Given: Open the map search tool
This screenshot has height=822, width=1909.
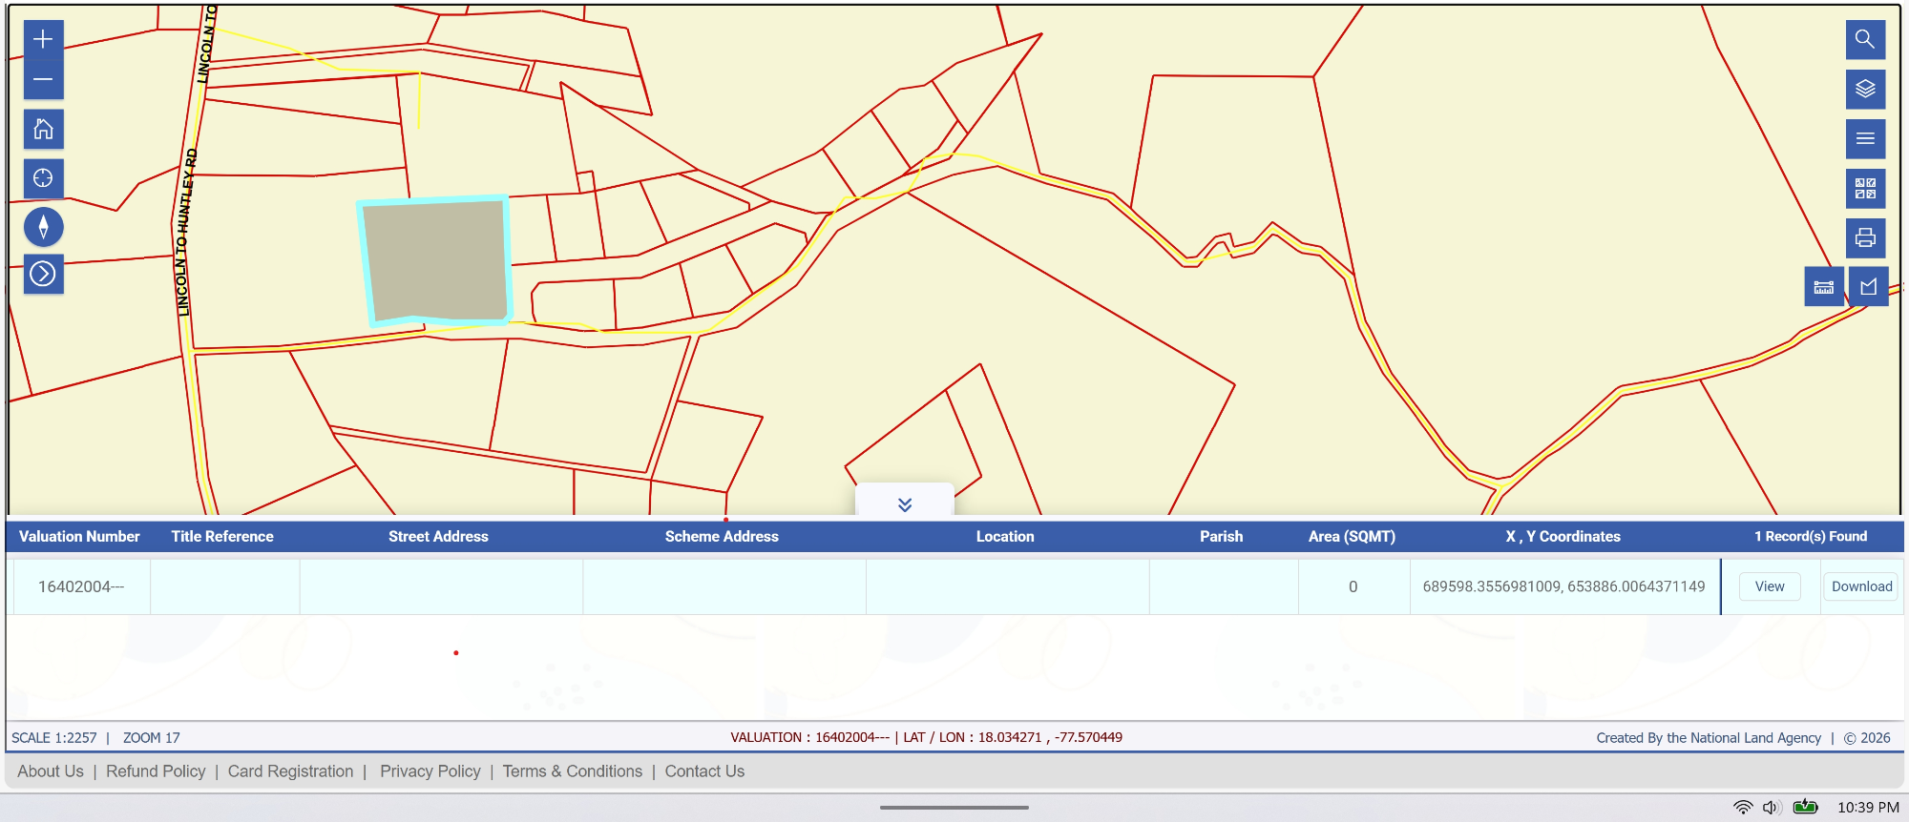Looking at the screenshot, I should [x=1865, y=39].
